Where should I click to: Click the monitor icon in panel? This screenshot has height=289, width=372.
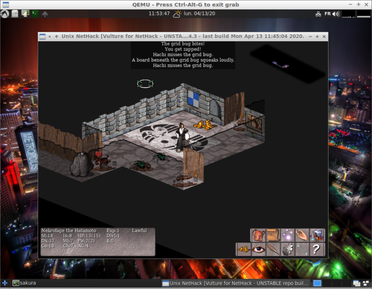[x=25, y=13]
